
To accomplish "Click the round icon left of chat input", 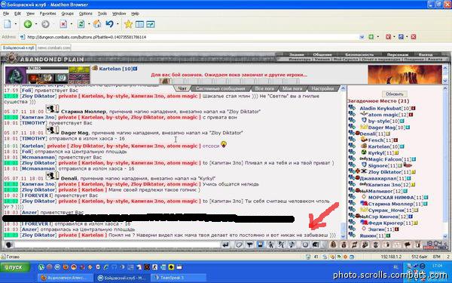I will point(9,245).
